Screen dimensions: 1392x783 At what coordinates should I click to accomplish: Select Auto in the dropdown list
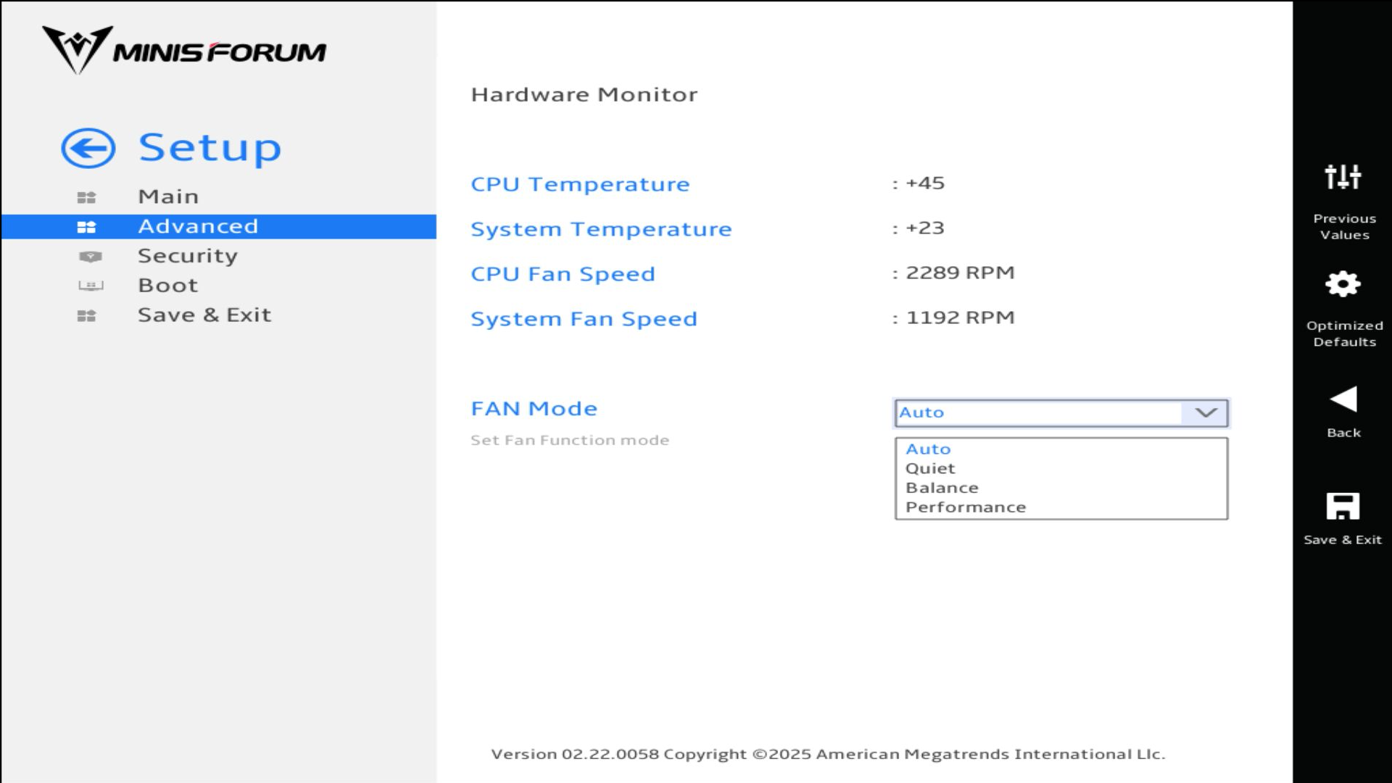click(x=928, y=449)
